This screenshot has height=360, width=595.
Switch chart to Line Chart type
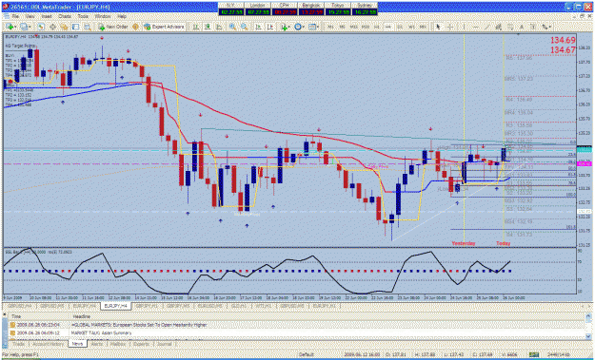tap(219, 27)
